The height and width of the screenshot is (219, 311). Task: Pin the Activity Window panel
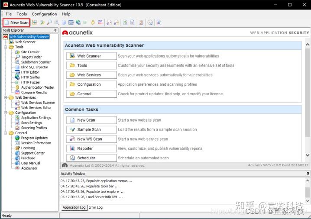point(308,174)
